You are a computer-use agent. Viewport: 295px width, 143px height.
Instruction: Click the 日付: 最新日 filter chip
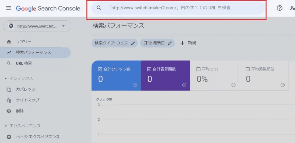(x=157, y=43)
